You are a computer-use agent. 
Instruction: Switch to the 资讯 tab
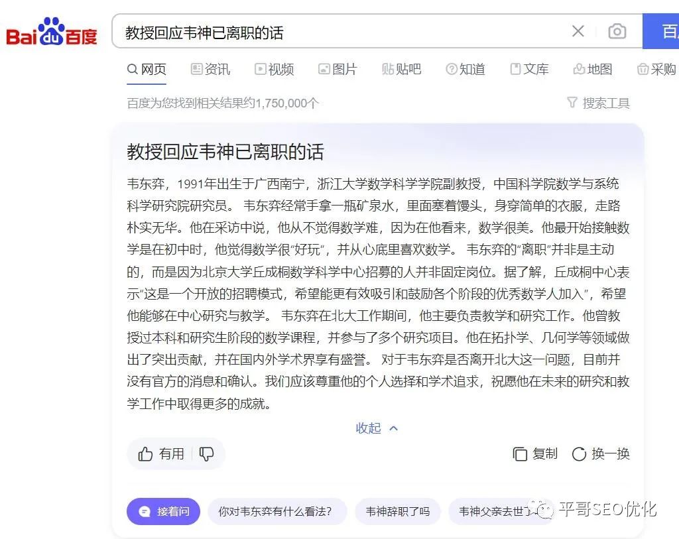[x=210, y=69]
